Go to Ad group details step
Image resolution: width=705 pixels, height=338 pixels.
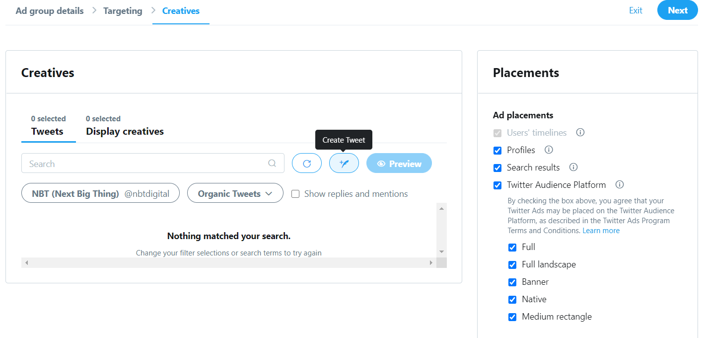[x=50, y=10]
